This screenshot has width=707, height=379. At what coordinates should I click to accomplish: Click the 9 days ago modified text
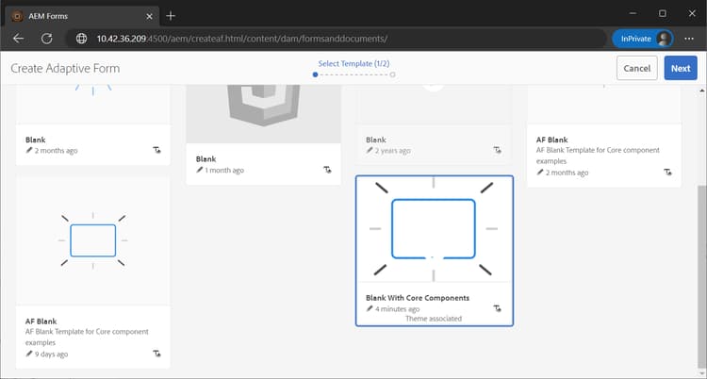click(x=52, y=354)
